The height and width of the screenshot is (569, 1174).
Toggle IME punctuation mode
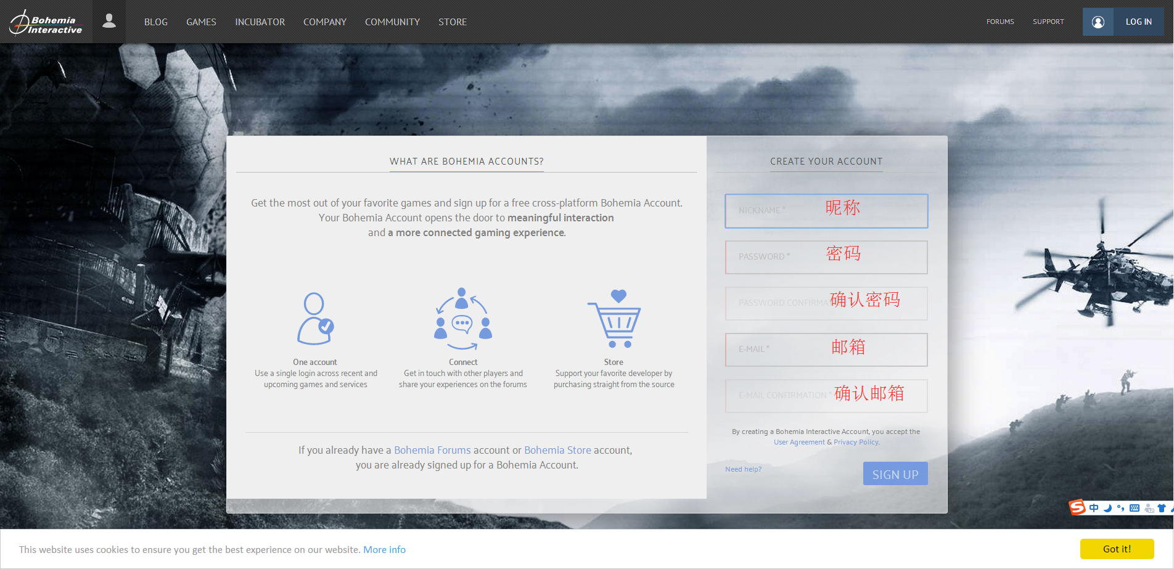tap(1120, 509)
